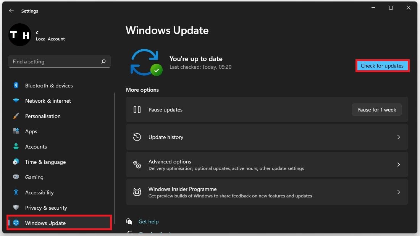Image resolution: width=420 pixels, height=236 pixels.
Task: Click the Time & language clock icon
Action: point(16,162)
